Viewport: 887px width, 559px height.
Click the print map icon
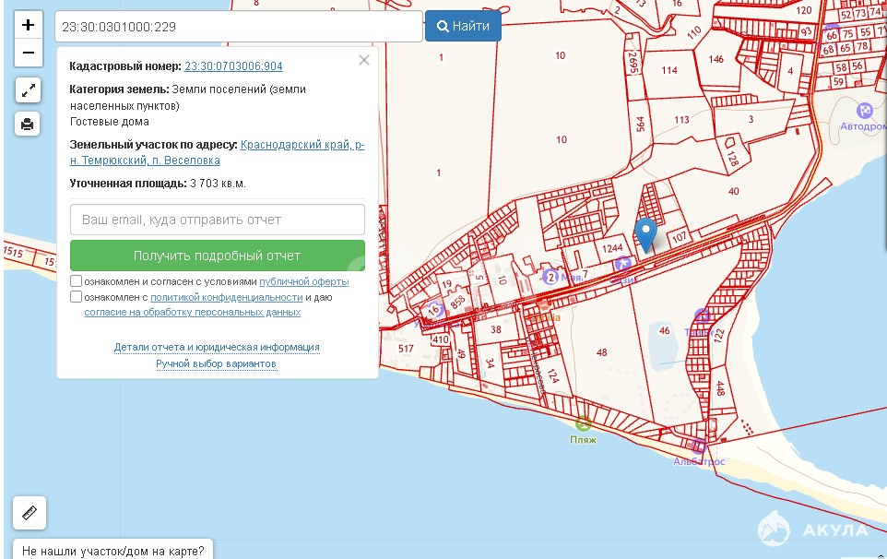(29, 124)
